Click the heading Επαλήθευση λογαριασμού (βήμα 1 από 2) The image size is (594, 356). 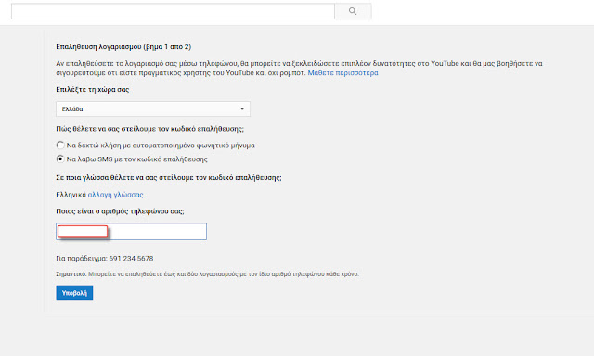pyautogui.click(x=123, y=47)
